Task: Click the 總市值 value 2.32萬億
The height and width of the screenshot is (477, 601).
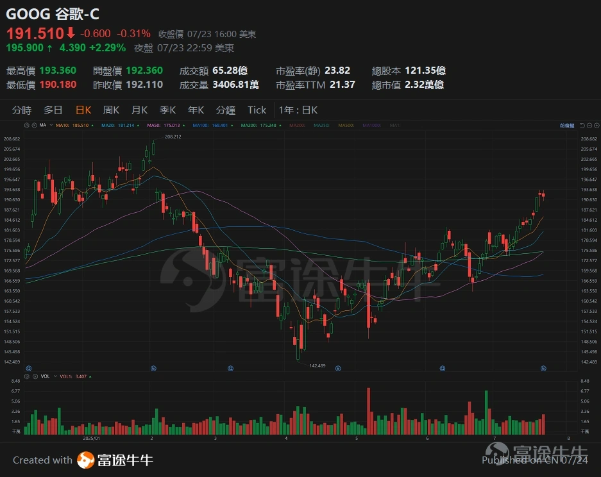Action: [x=425, y=84]
